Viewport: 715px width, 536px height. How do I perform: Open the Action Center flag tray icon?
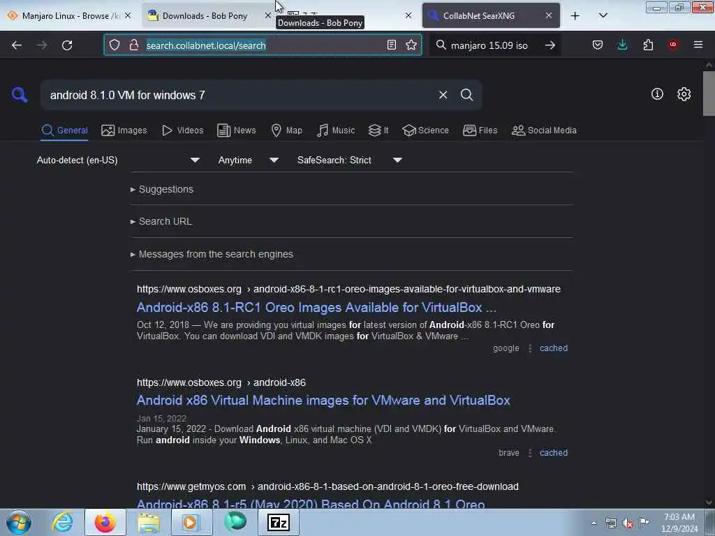[x=644, y=523]
